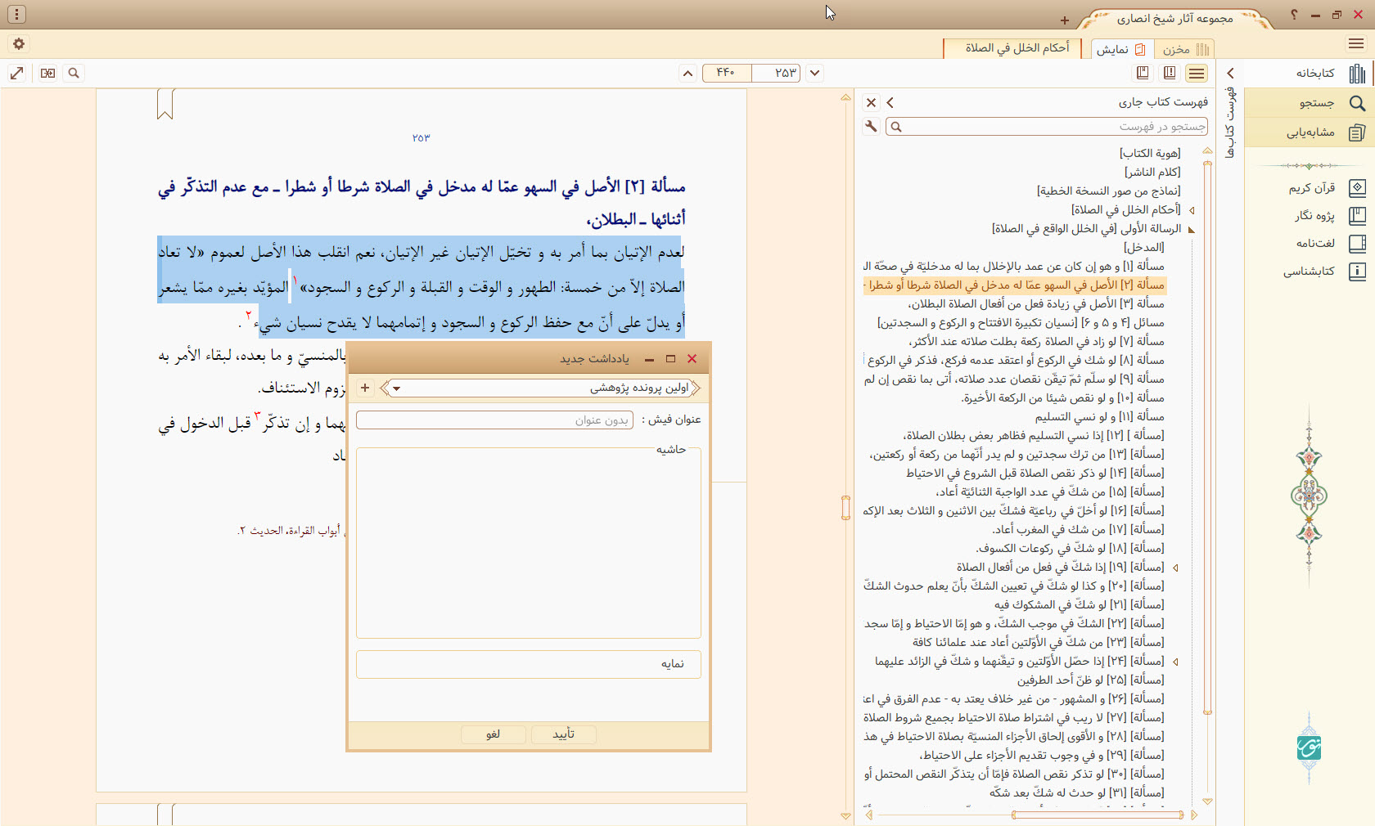The image size is (1375, 826).
Task: Switch to مخزن tab
Action: 1183,49
